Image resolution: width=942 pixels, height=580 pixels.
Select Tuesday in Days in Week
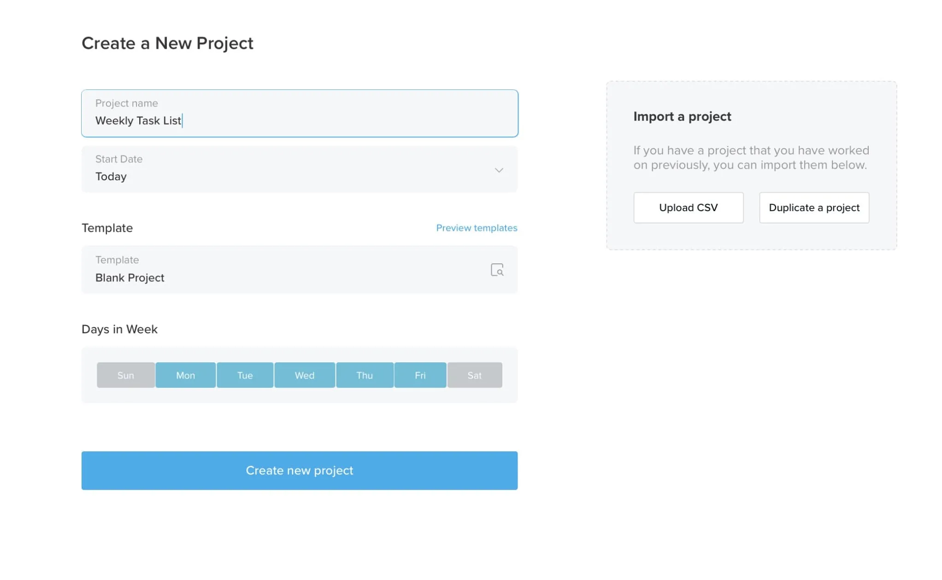coord(244,375)
